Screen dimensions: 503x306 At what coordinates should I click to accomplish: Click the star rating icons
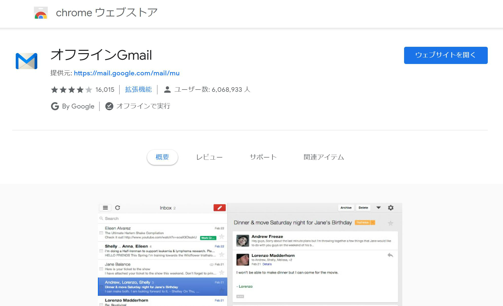(72, 90)
